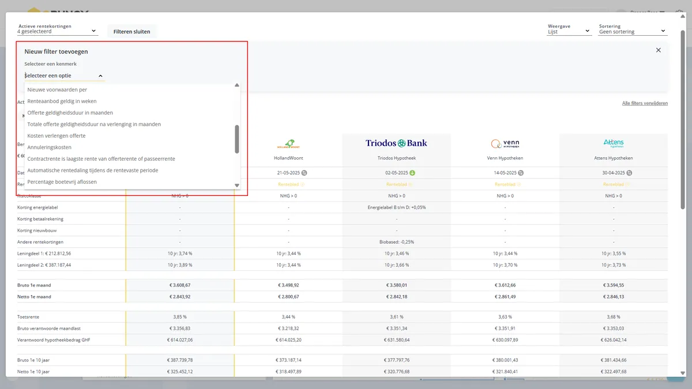This screenshot has height=389, width=692.
Task: Click the up arrow of the options list
Action: point(236,85)
